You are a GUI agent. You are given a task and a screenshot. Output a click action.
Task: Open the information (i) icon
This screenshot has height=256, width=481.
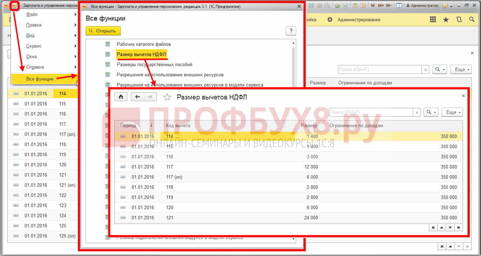pyautogui.click(x=445, y=6)
